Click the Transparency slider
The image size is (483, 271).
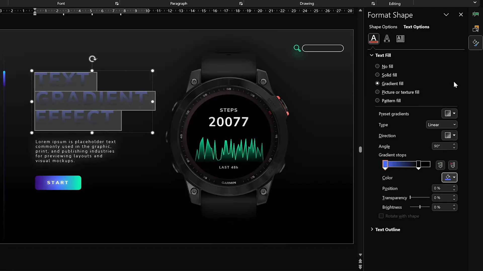420,197
